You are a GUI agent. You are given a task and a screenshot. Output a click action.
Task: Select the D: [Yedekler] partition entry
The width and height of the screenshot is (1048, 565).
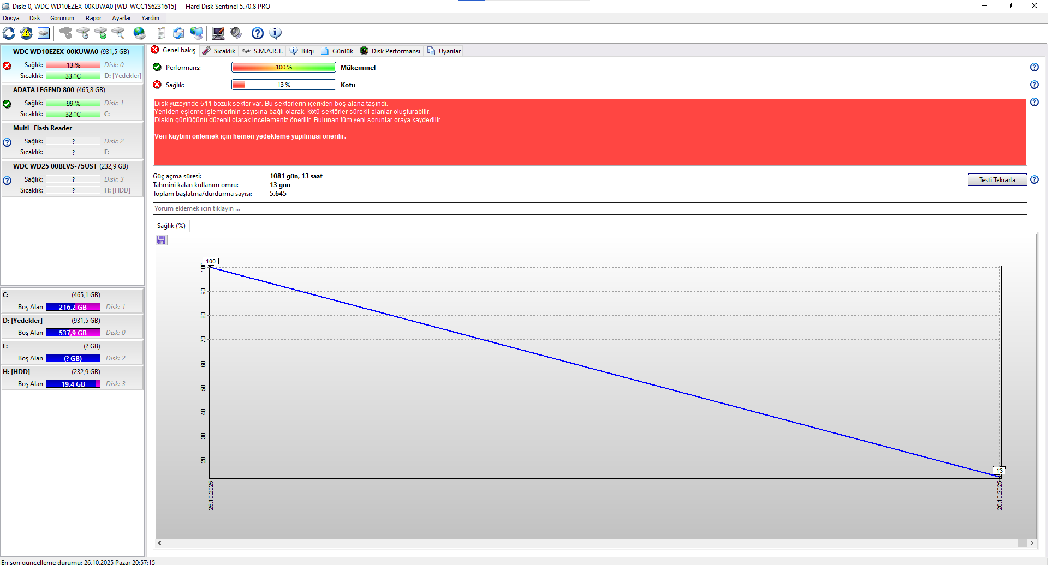pos(72,326)
